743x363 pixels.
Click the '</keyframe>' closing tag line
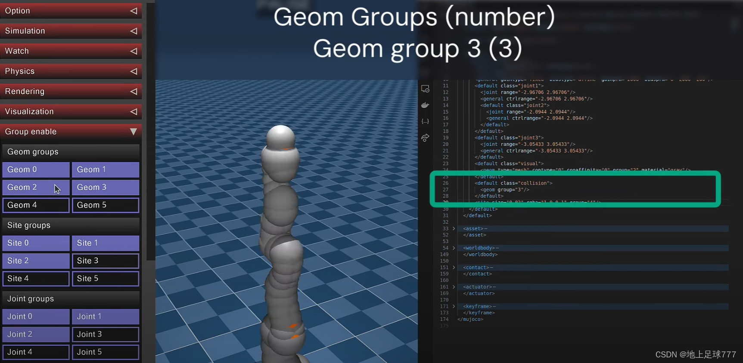479,313
